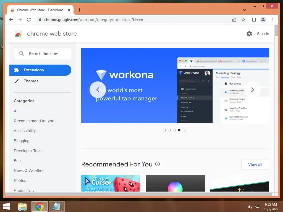Jump to fifth carousel slide dot
Image resolution: width=283 pixels, height=212 pixels.
tap(184, 130)
